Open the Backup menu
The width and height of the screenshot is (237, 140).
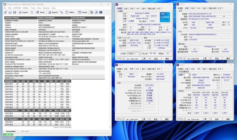click(x=46, y=8)
